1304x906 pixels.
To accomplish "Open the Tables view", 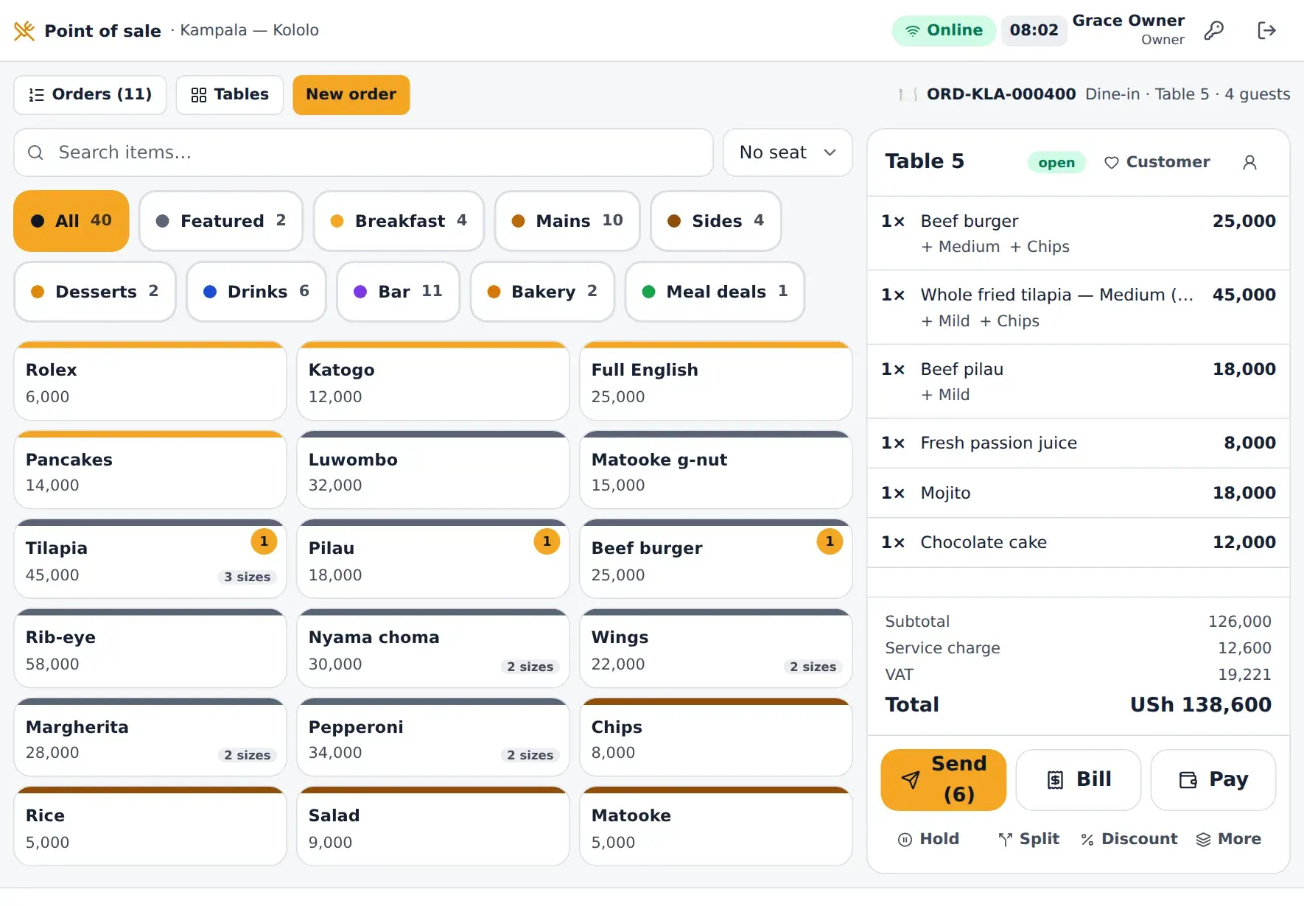I will point(230,94).
